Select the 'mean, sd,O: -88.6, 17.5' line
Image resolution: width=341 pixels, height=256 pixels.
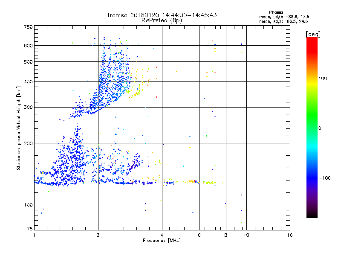pyautogui.click(x=284, y=17)
